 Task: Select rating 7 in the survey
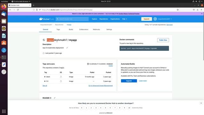click(x=115, y=108)
